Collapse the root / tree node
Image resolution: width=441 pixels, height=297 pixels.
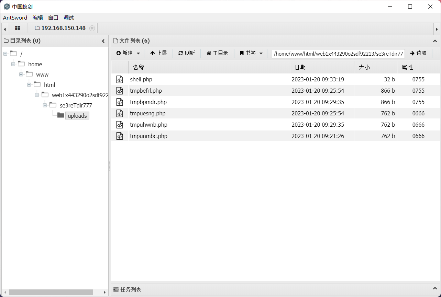[5, 54]
